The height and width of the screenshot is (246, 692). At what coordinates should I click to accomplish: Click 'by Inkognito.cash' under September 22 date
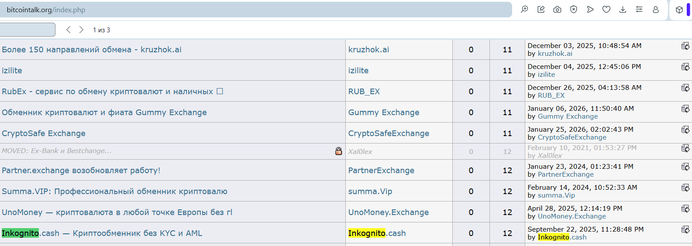pos(562,237)
